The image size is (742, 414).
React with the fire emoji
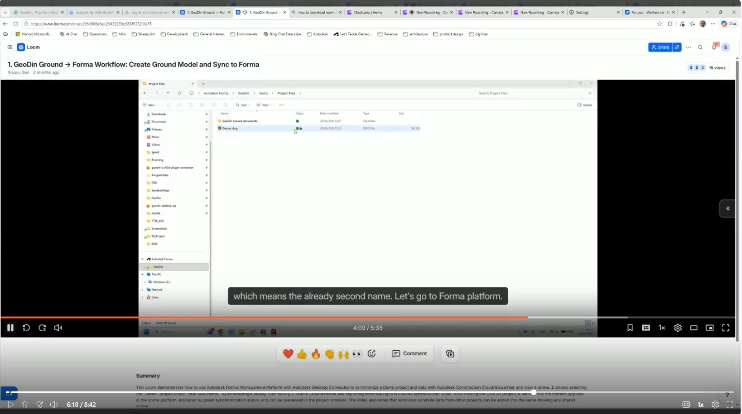316,353
